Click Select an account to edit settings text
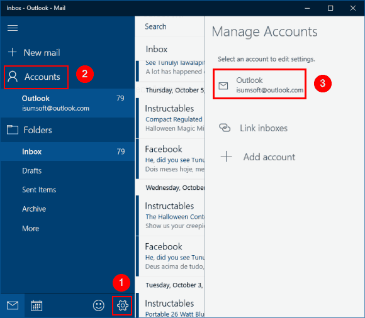Image resolution: width=365 pixels, height=318 pixels. [266, 59]
